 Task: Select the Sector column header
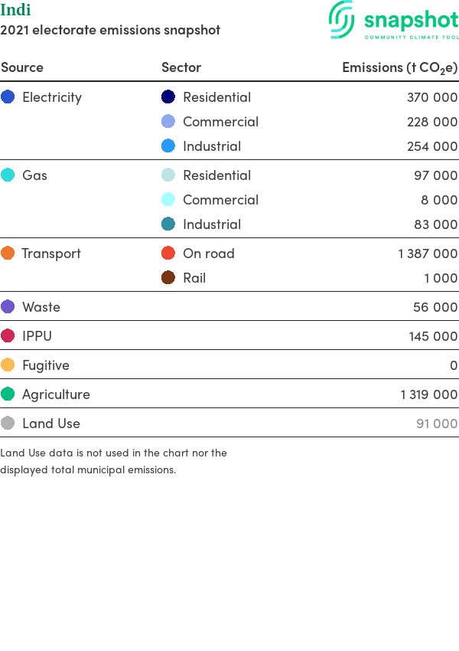click(x=181, y=67)
